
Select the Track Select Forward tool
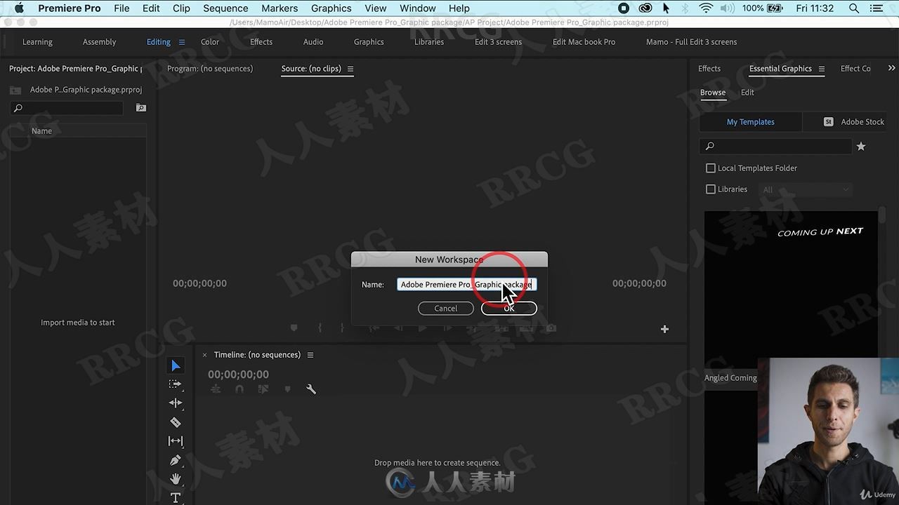pos(176,384)
